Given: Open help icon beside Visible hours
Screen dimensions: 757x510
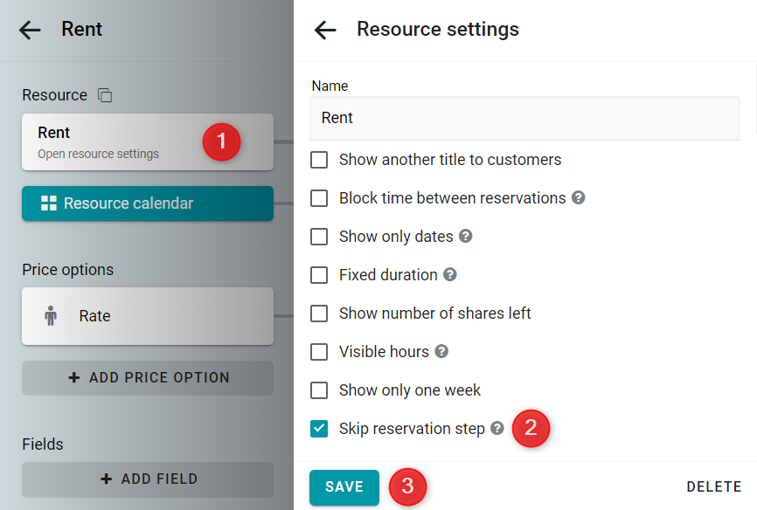Looking at the screenshot, I should 441,351.
